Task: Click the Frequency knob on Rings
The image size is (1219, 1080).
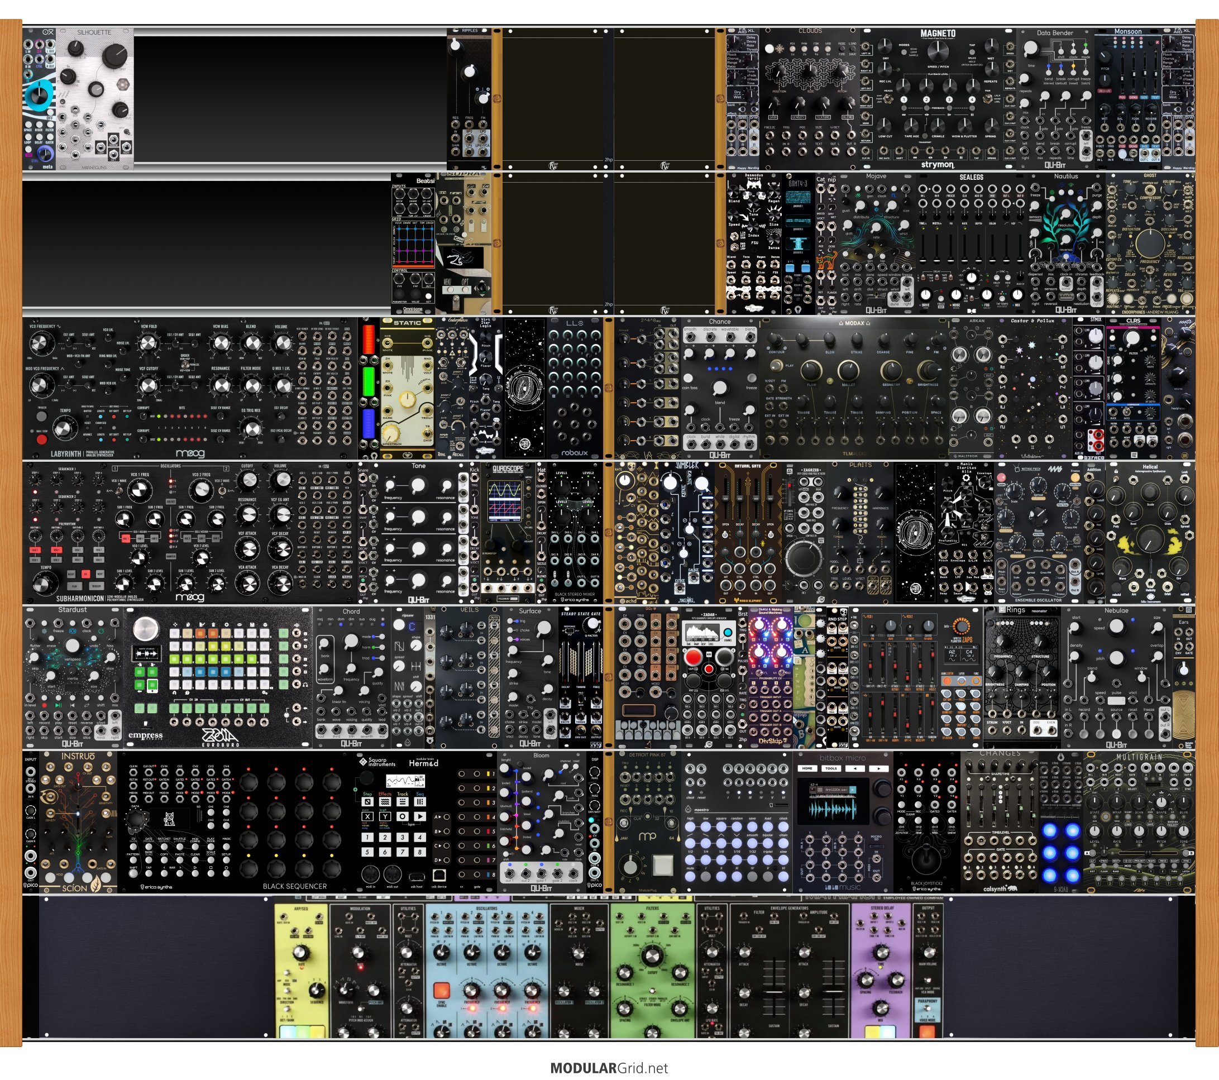Action: coord(1003,641)
